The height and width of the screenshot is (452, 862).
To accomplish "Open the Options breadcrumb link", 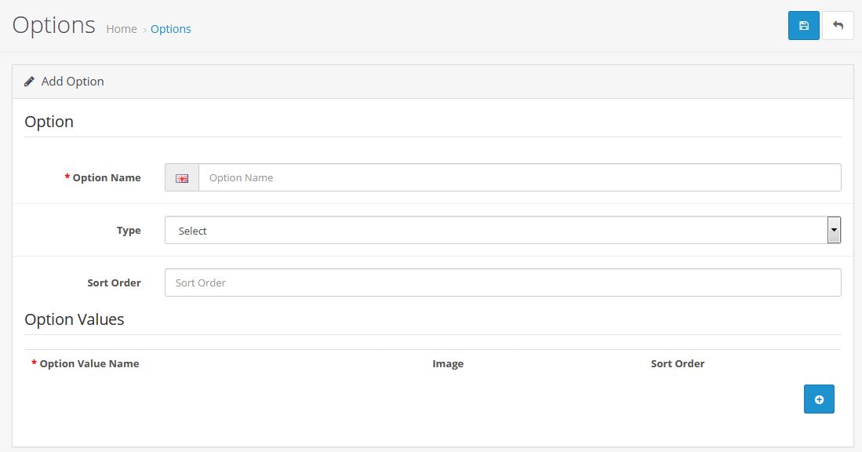I will tap(170, 29).
